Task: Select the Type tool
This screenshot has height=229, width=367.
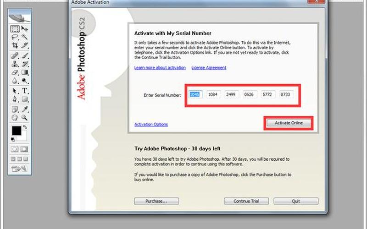Action: click(24, 91)
